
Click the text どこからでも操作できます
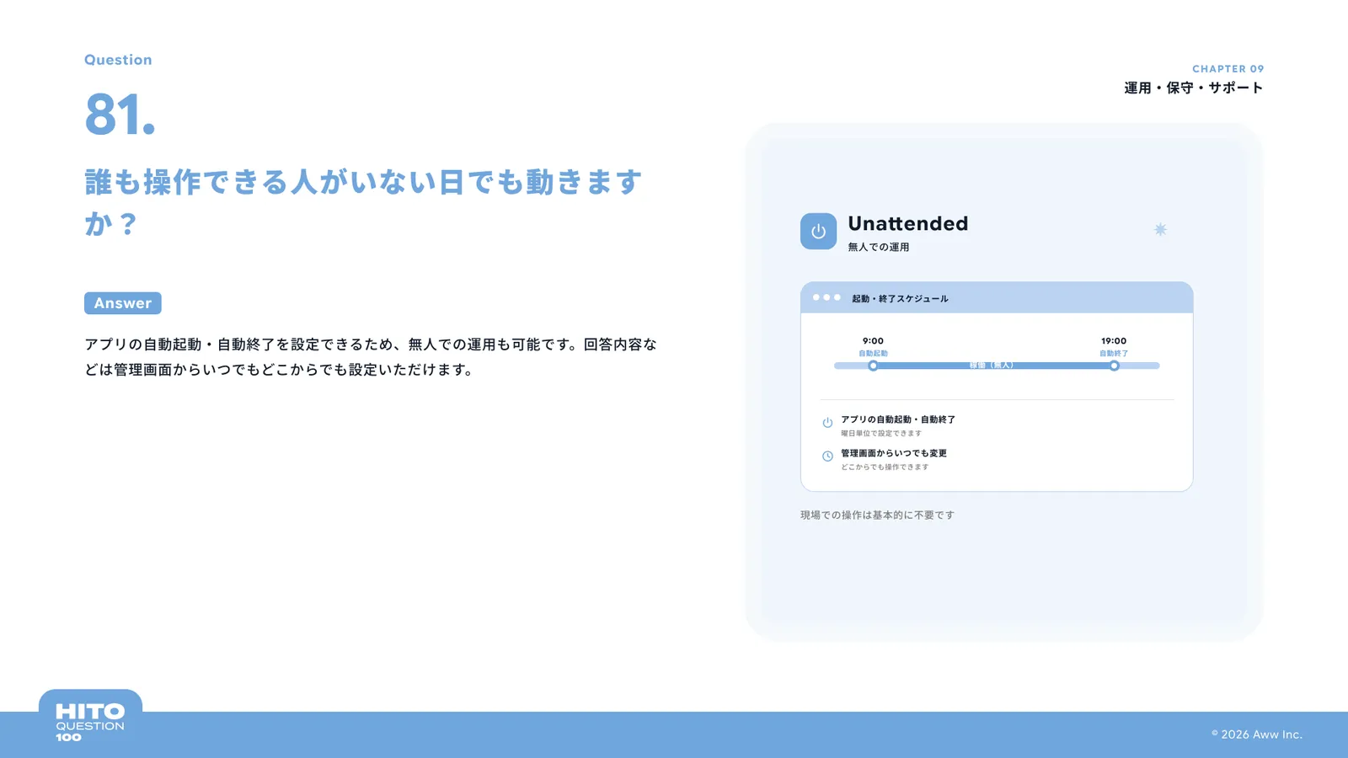pyautogui.click(x=885, y=467)
